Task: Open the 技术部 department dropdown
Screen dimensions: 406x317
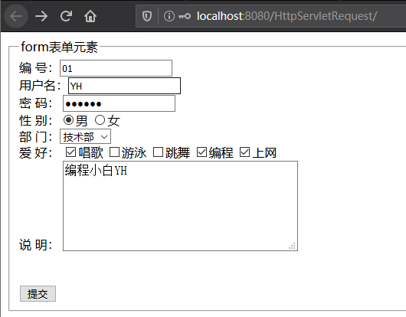Action: point(86,136)
